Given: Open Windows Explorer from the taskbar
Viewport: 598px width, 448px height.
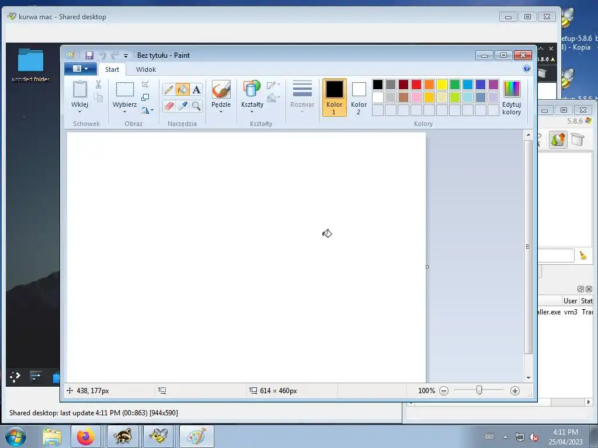Looking at the screenshot, I should (x=52, y=437).
